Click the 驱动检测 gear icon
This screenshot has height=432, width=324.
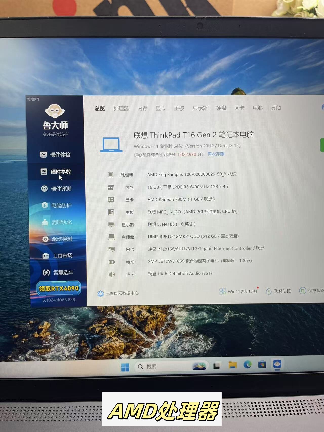coord(45,239)
